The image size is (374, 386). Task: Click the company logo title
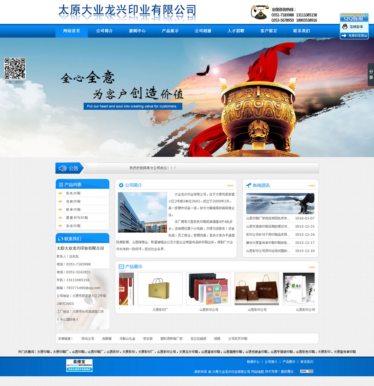click(x=127, y=12)
